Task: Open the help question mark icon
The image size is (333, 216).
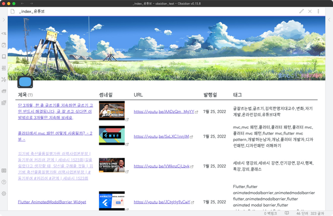Action: tap(4, 182)
